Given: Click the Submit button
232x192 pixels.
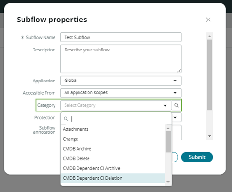Looking at the screenshot, I should (x=197, y=157).
